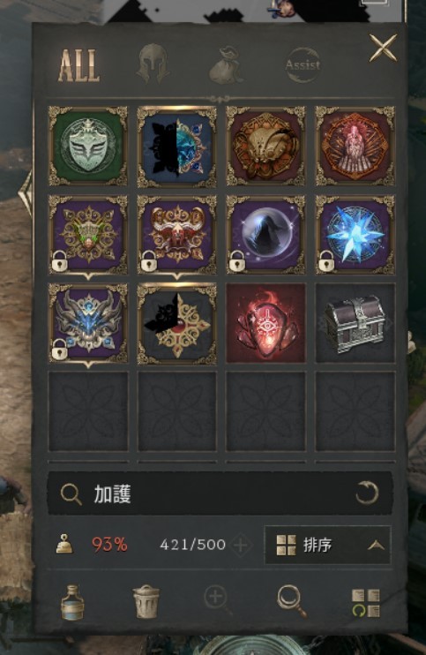426x655 pixels.
Task: Select the red glowing eye stone
Action: click(x=265, y=322)
